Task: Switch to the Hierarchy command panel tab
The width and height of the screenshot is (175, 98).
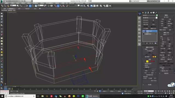Action: tap(148, 13)
